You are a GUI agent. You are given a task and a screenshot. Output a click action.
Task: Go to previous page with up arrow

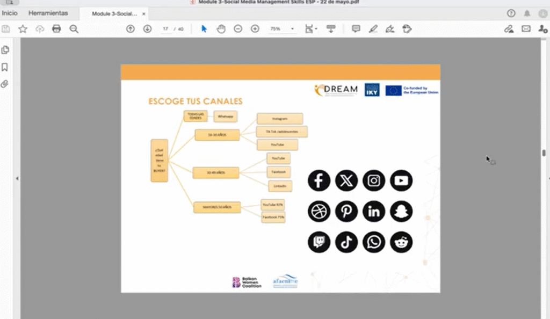(131, 29)
